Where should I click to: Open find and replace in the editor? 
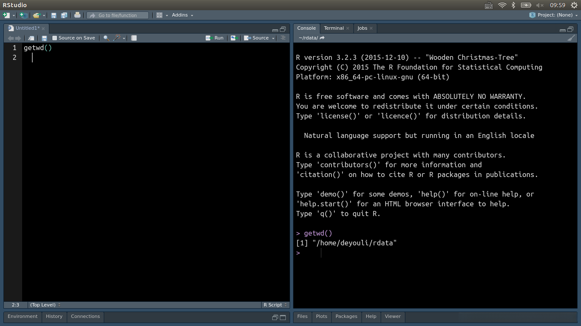point(105,38)
